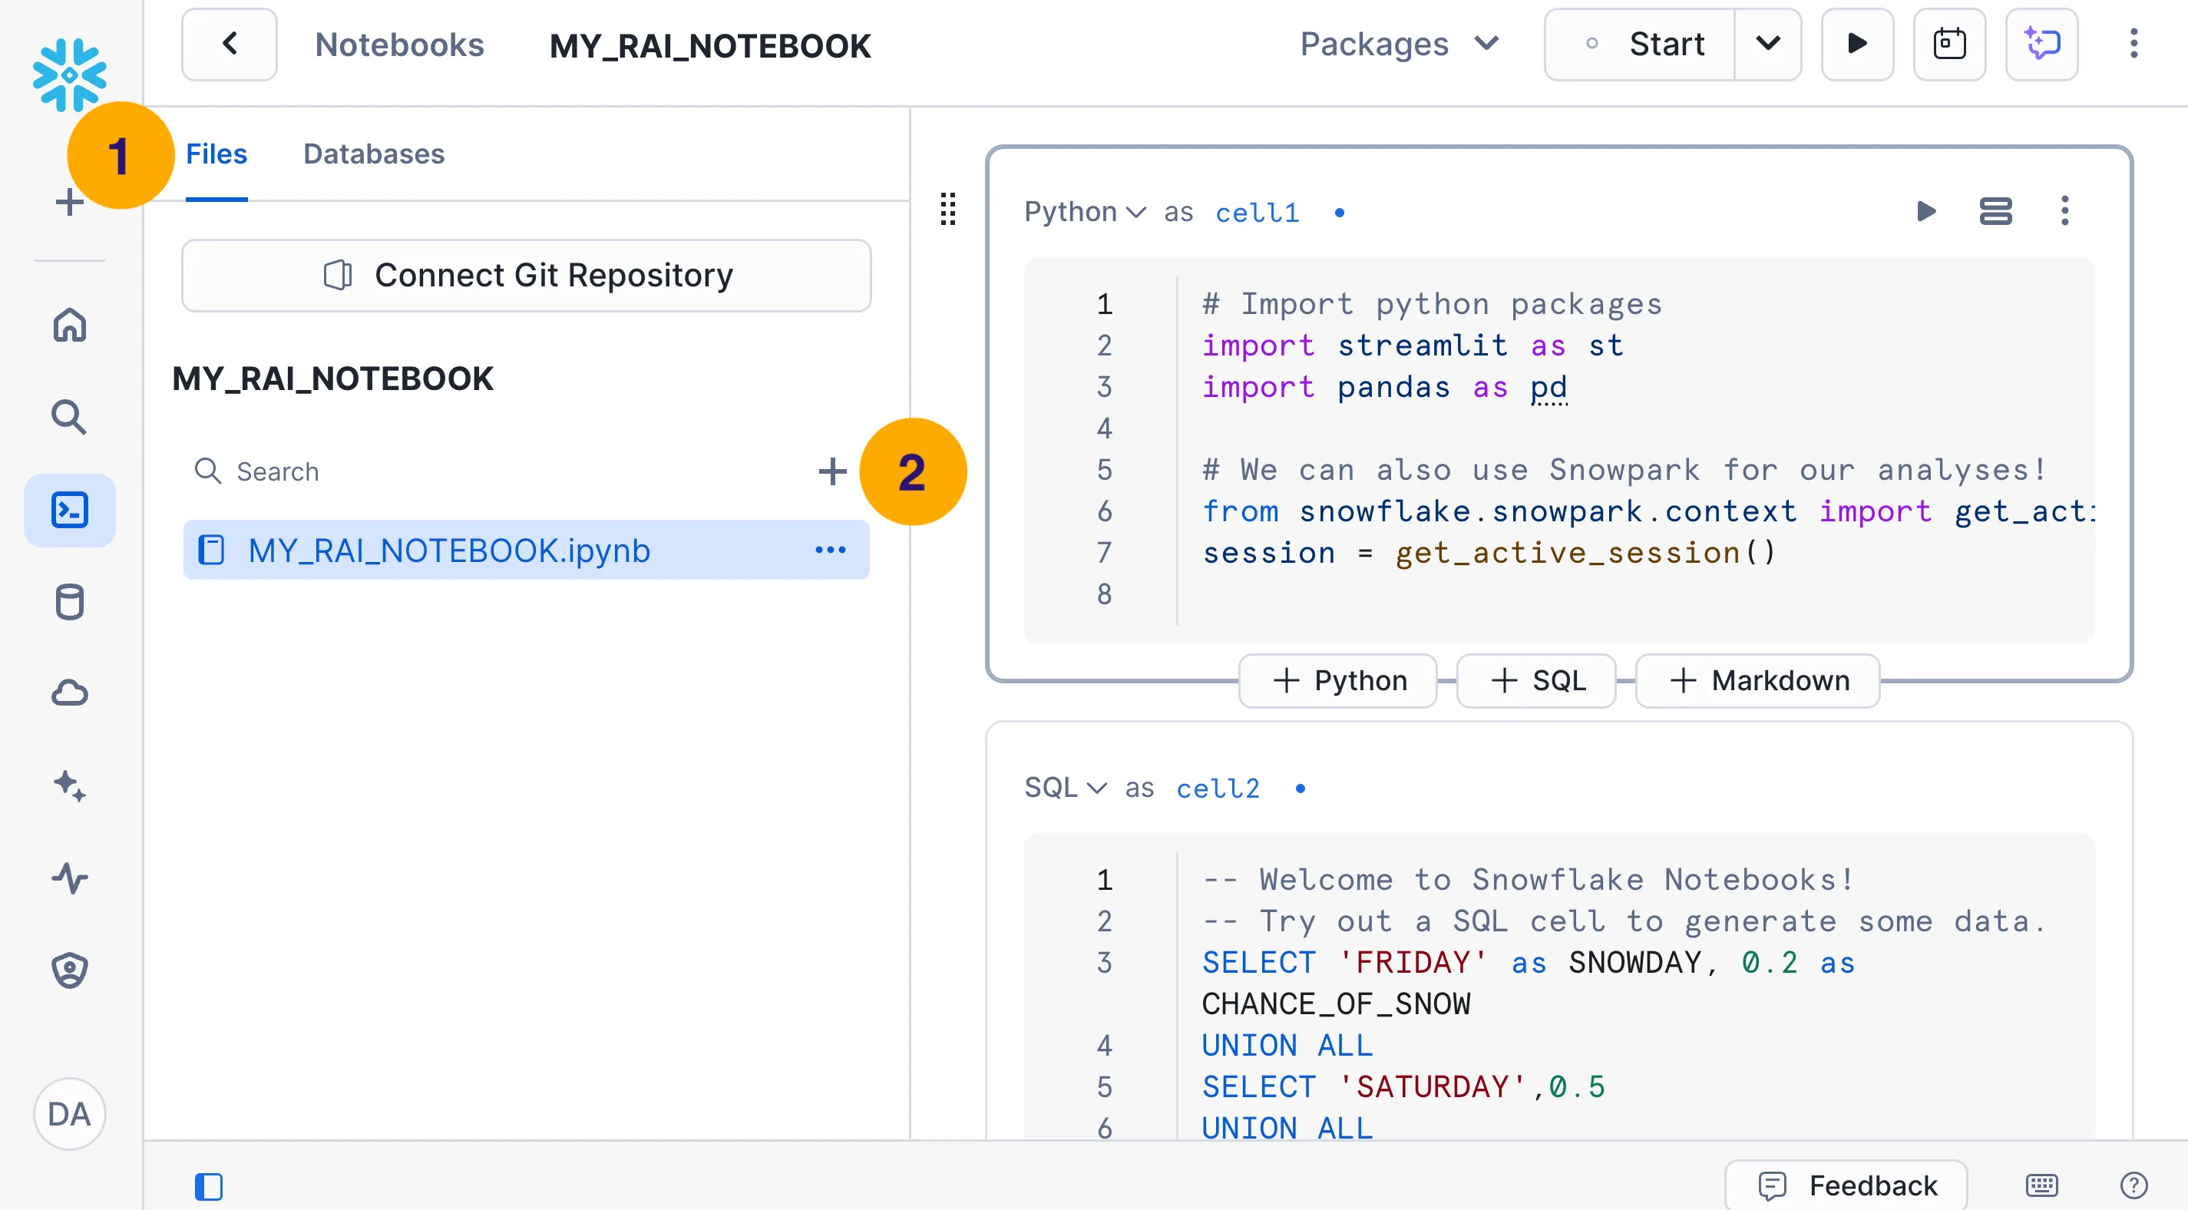The image size is (2188, 1210).
Task: Open MY_RAI_NOTEBOOK.ipynb more options menu
Action: [x=830, y=550]
